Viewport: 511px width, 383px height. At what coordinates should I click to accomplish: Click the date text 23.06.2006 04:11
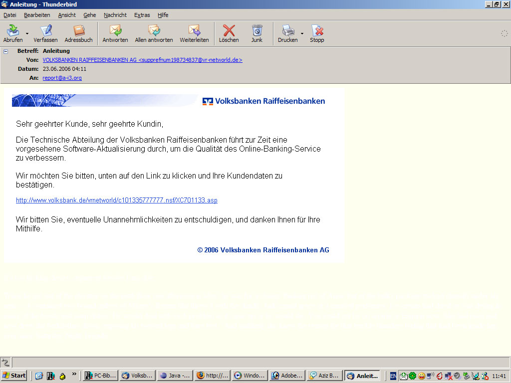64,69
